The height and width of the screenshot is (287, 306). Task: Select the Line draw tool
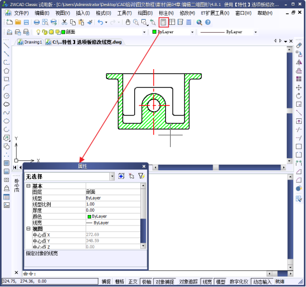point(7,45)
